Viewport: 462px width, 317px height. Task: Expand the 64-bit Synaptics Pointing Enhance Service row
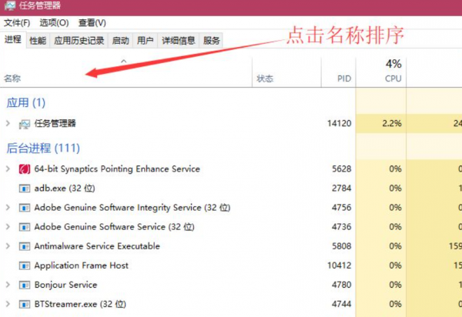(8, 169)
